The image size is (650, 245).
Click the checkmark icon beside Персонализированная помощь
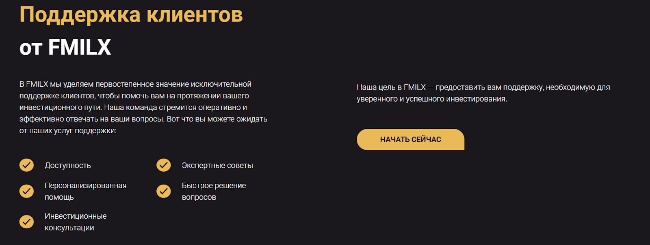click(x=27, y=191)
